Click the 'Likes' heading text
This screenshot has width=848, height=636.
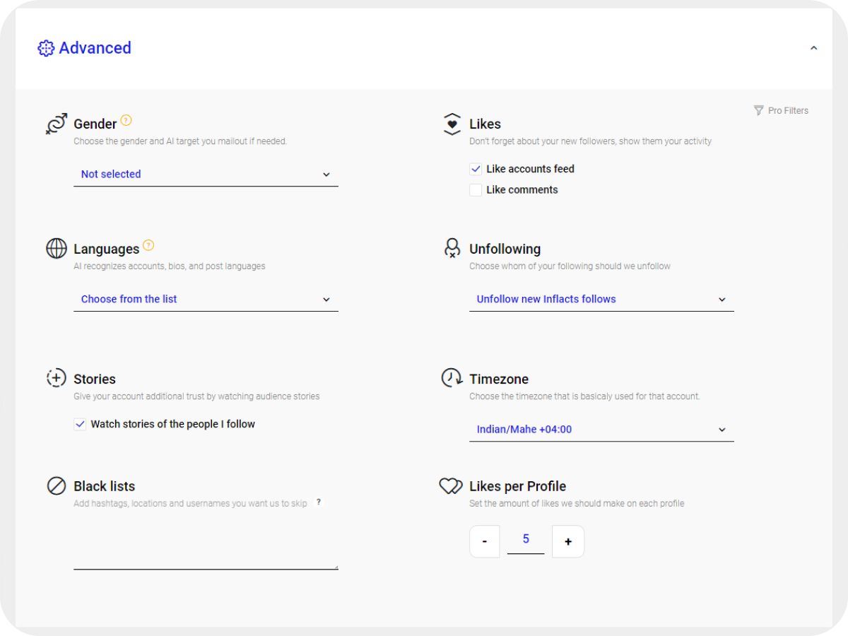[x=485, y=124]
